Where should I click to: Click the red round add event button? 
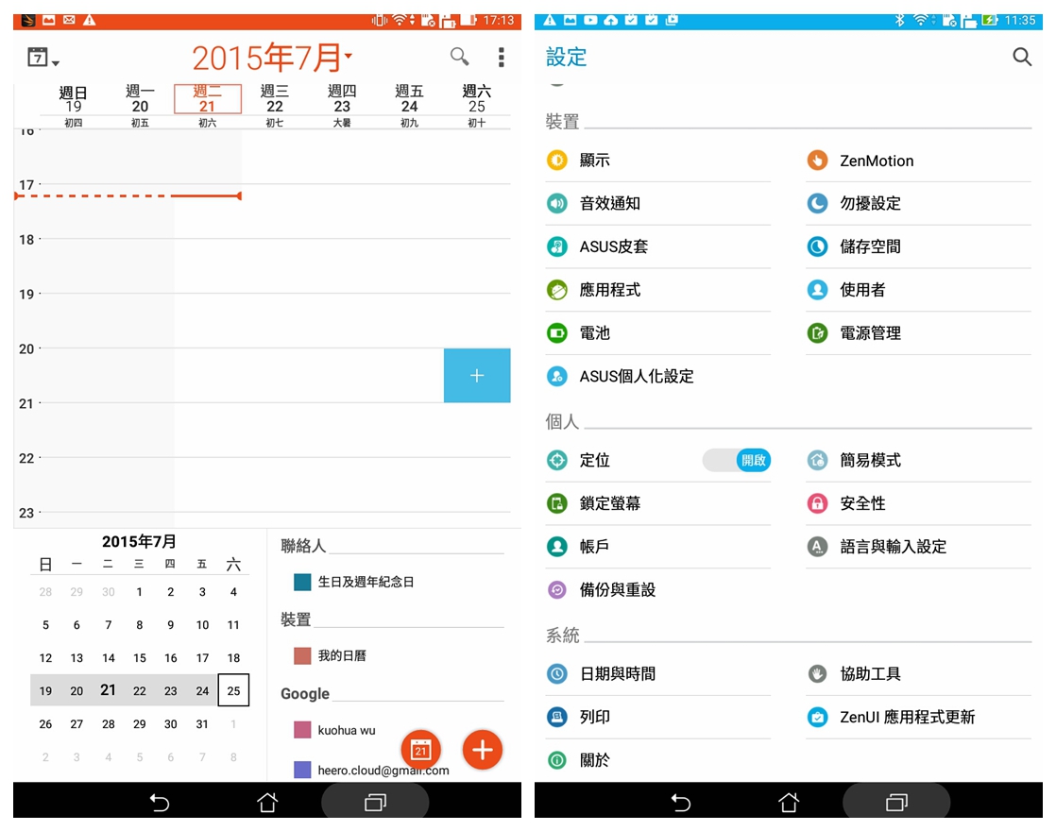[x=483, y=750]
